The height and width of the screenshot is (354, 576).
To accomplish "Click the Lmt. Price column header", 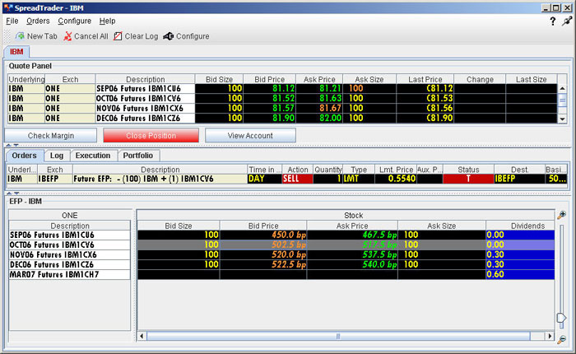I will (396, 170).
